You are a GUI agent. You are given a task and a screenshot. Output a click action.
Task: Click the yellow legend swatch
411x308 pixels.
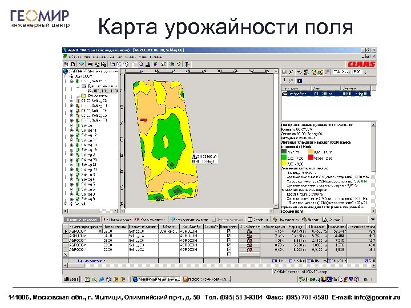(x=284, y=164)
